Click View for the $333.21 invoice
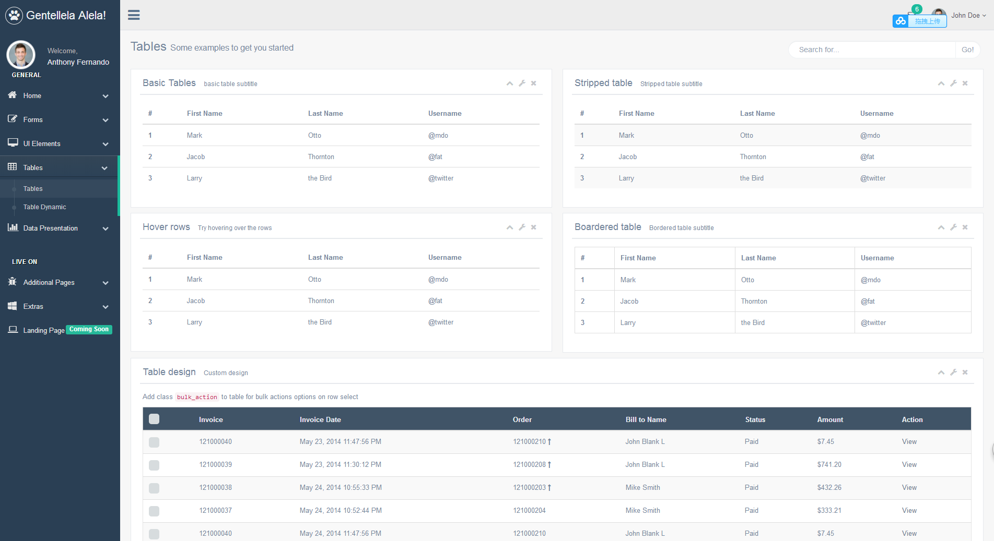This screenshot has height=541, width=994. (x=909, y=510)
